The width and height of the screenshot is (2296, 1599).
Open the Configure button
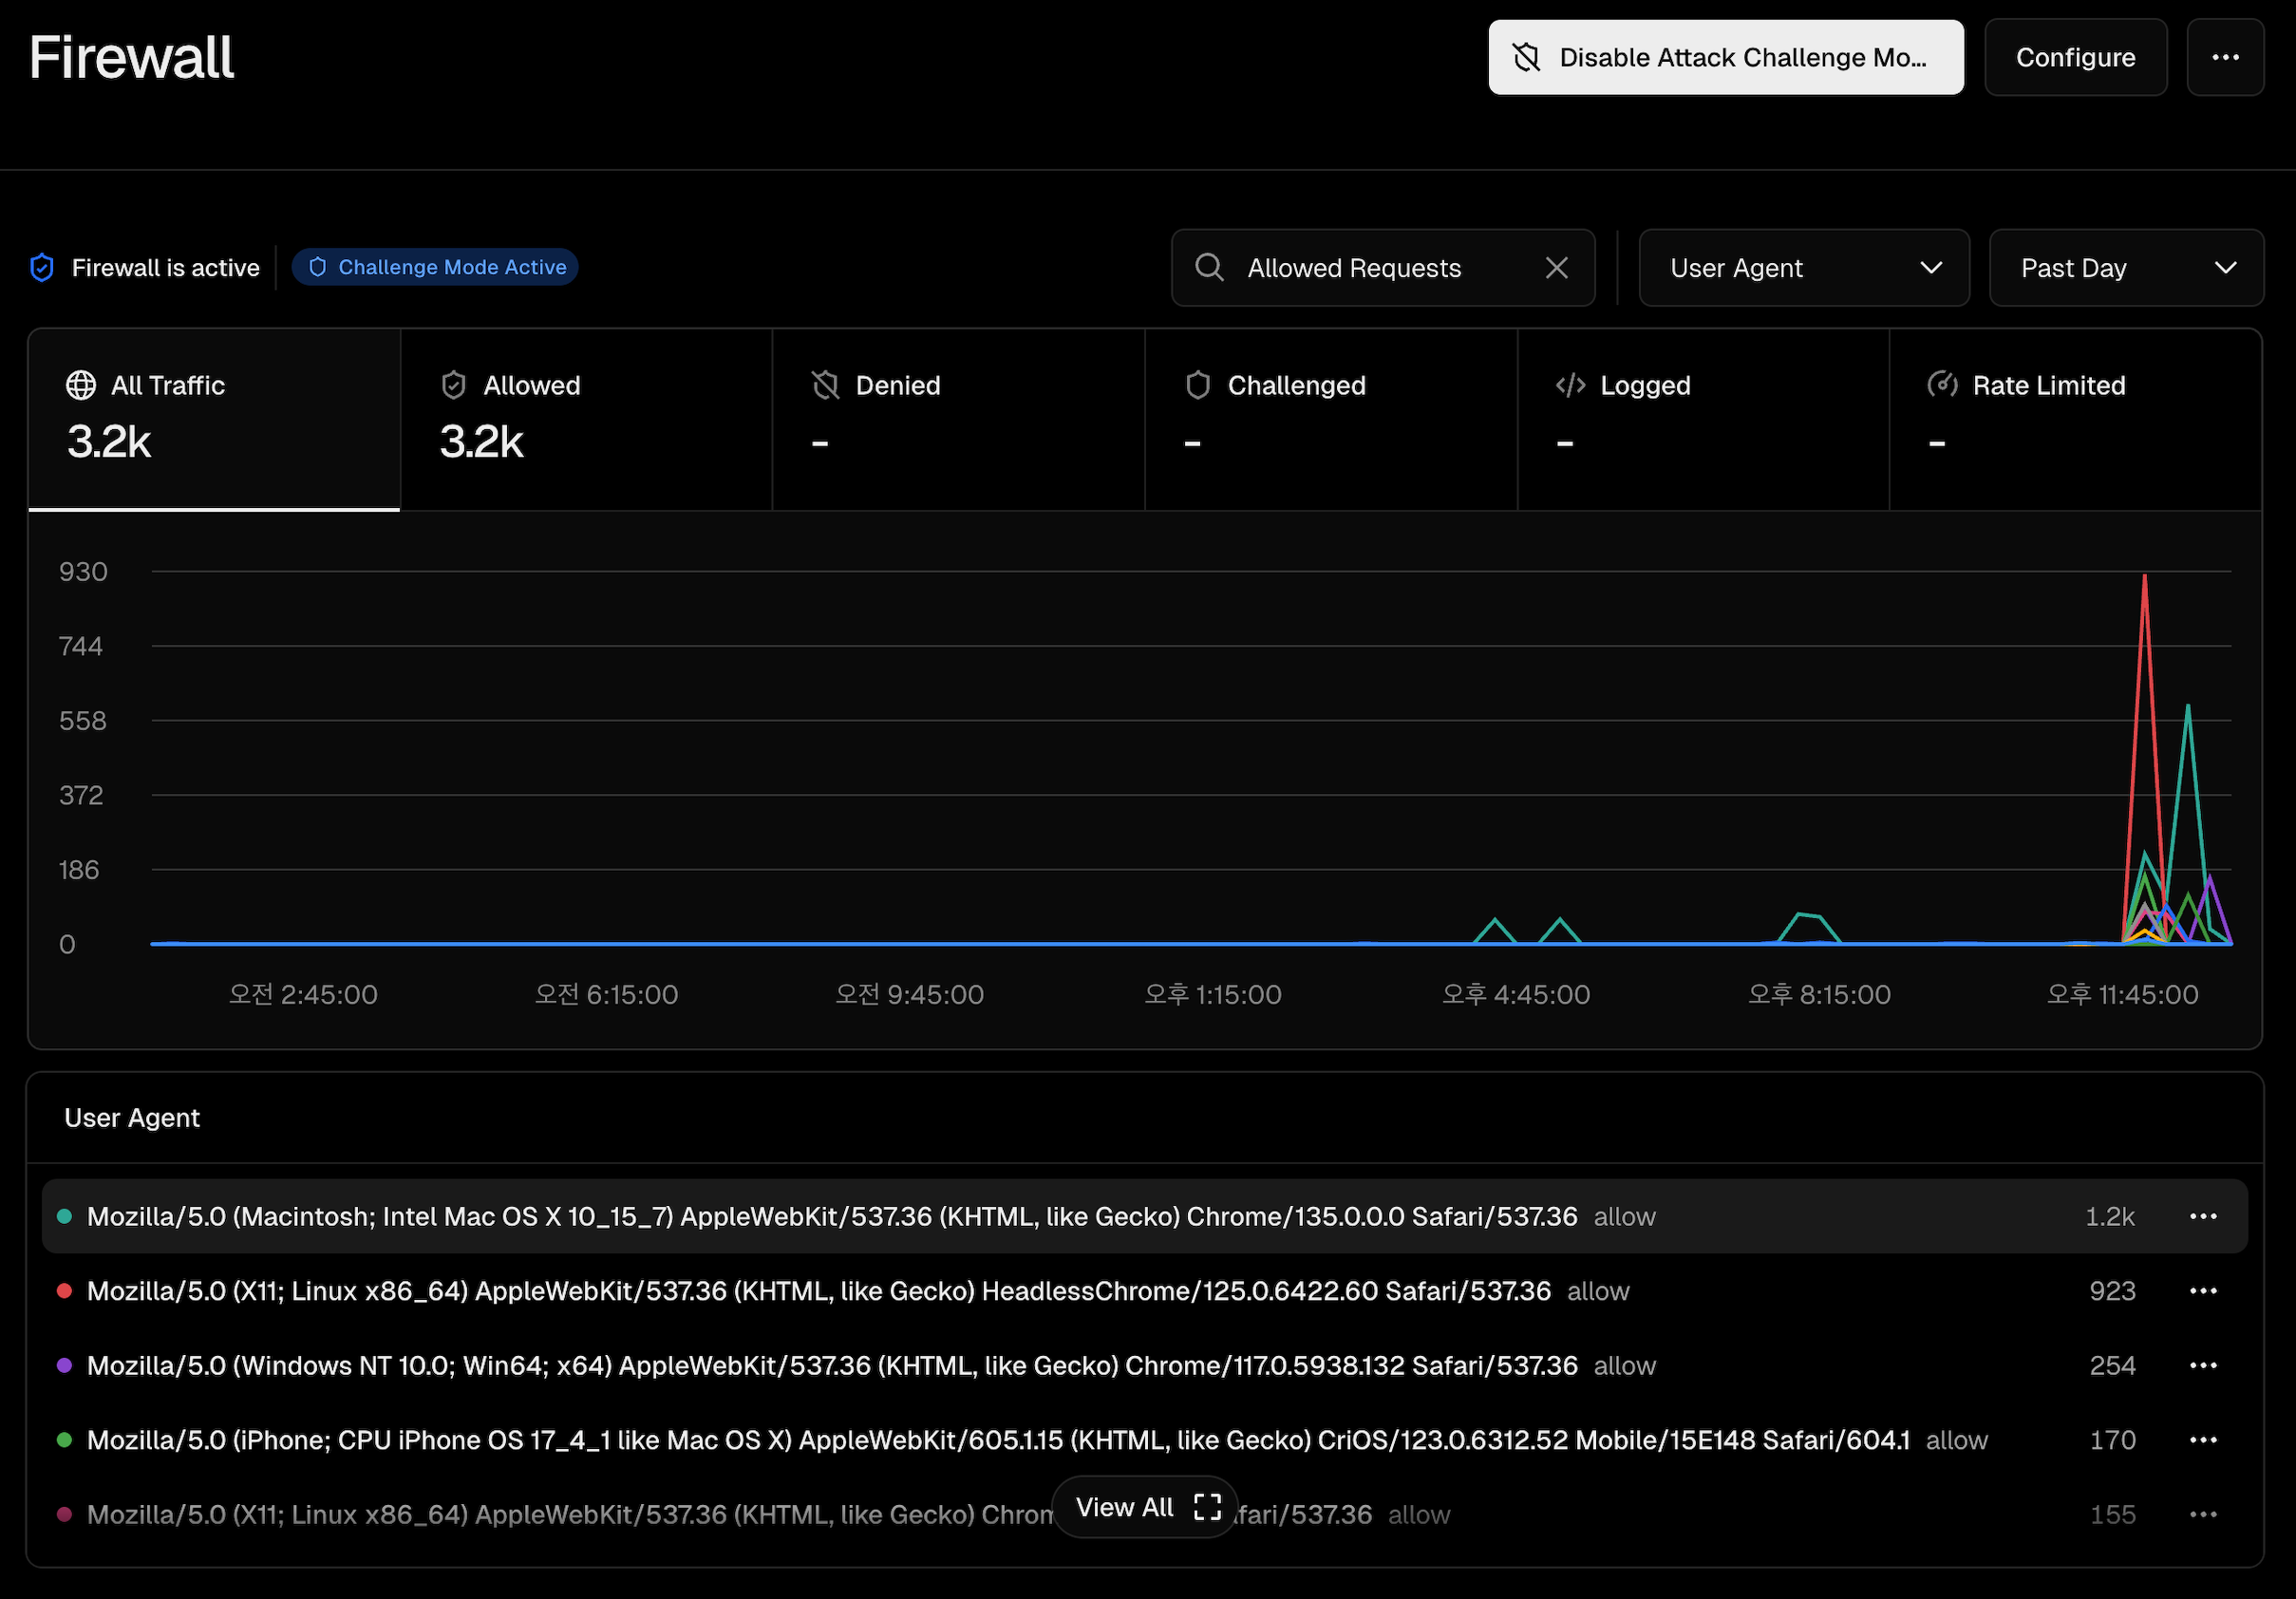coord(2075,57)
